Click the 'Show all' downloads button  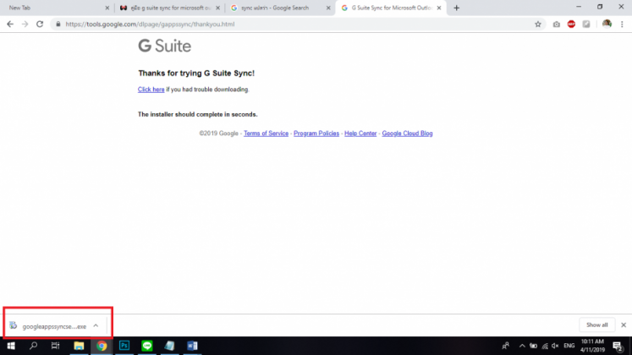pos(596,325)
